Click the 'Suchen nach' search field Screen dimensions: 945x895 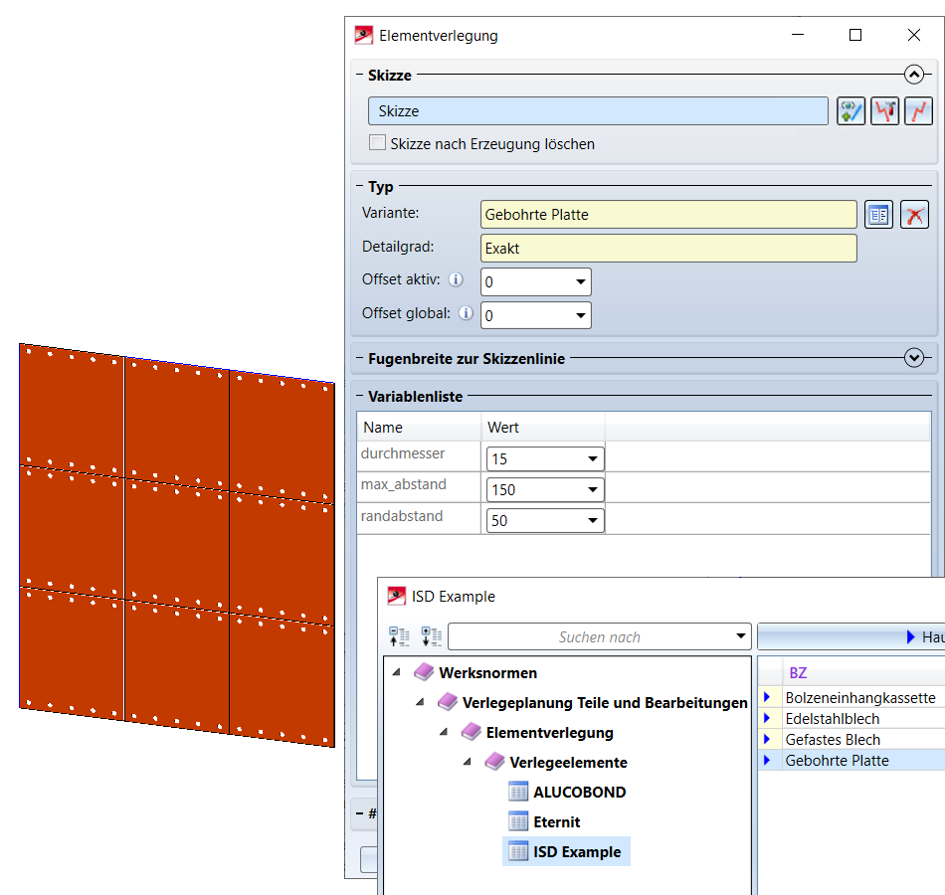599,637
